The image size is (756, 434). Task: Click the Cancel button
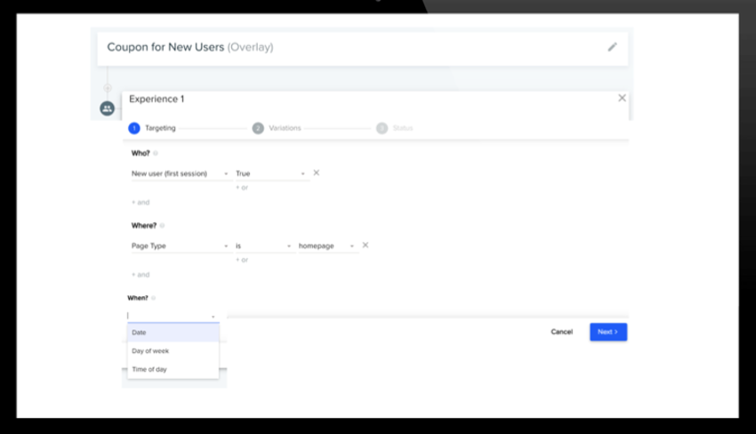pos(561,332)
